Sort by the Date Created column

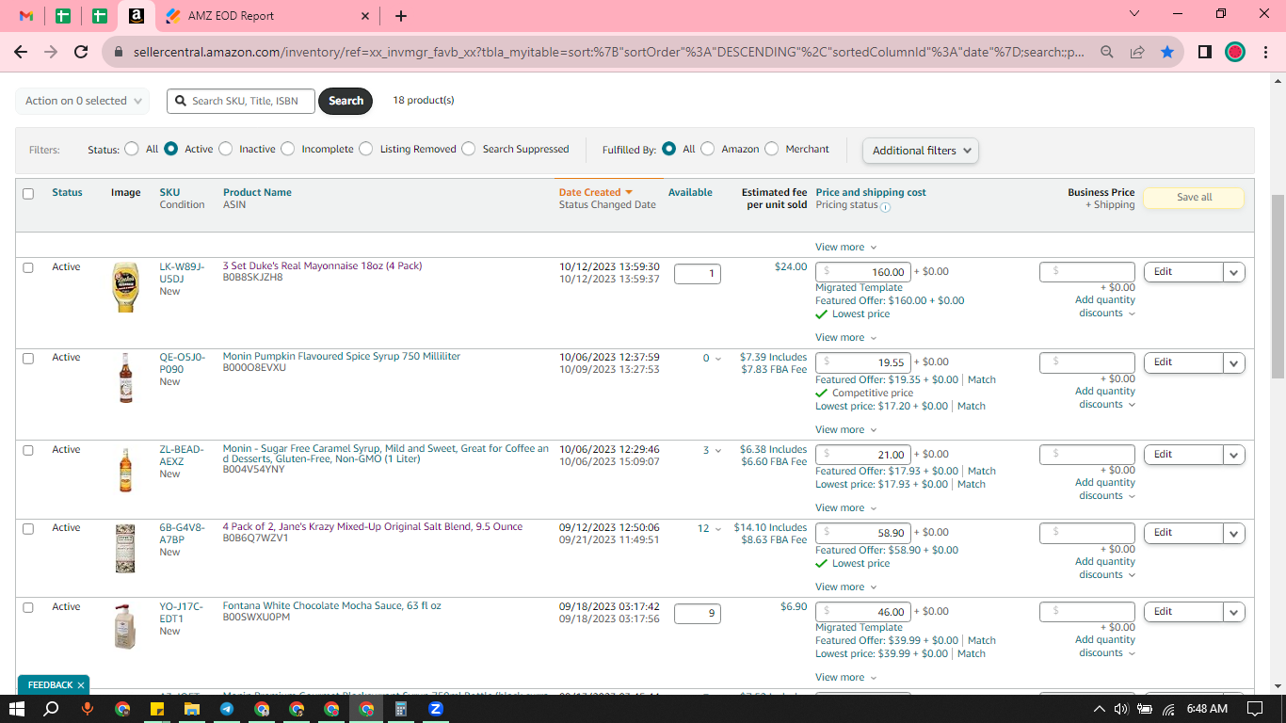click(595, 192)
